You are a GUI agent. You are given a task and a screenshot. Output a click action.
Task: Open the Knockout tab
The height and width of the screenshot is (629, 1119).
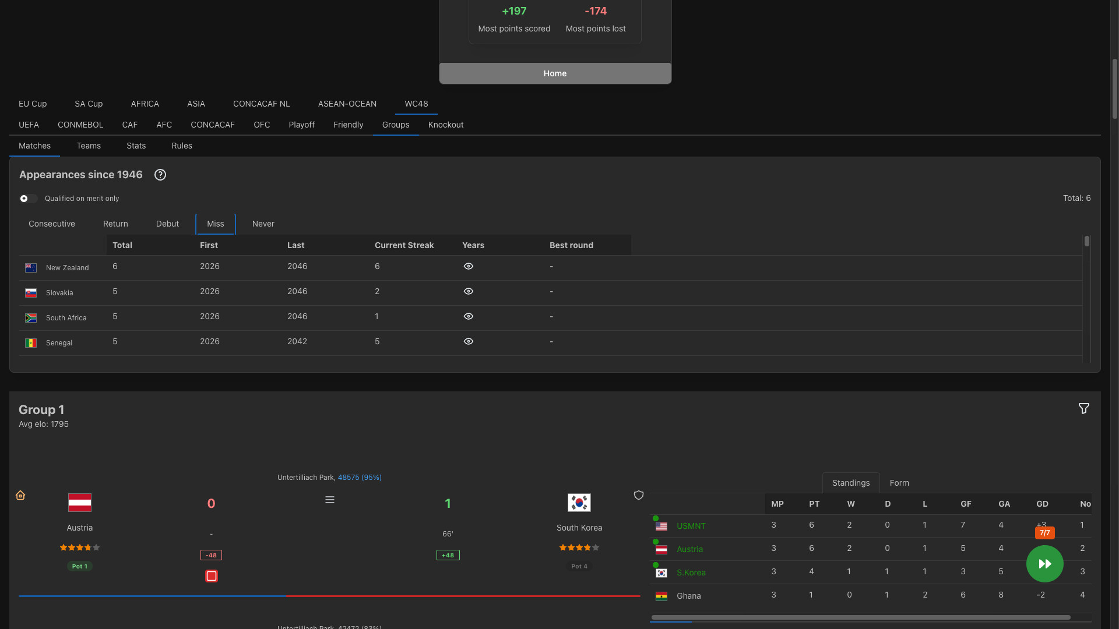coord(445,125)
